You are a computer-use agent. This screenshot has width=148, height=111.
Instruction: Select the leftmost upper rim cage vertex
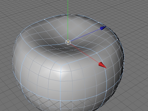coord(21,33)
